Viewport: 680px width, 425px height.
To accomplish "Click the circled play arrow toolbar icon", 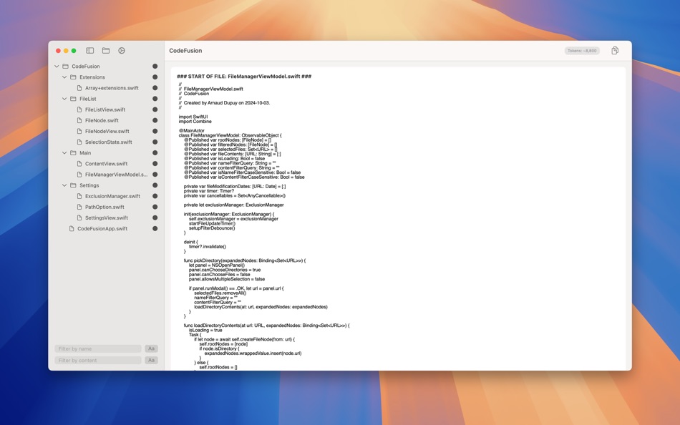I will (x=122, y=51).
